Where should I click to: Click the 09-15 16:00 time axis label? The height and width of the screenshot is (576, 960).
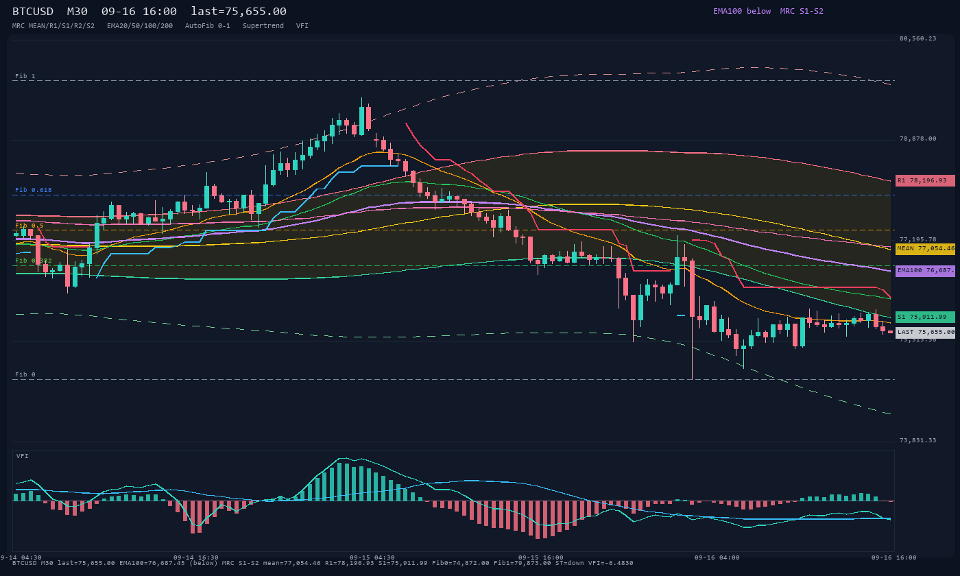click(x=541, y=557)
